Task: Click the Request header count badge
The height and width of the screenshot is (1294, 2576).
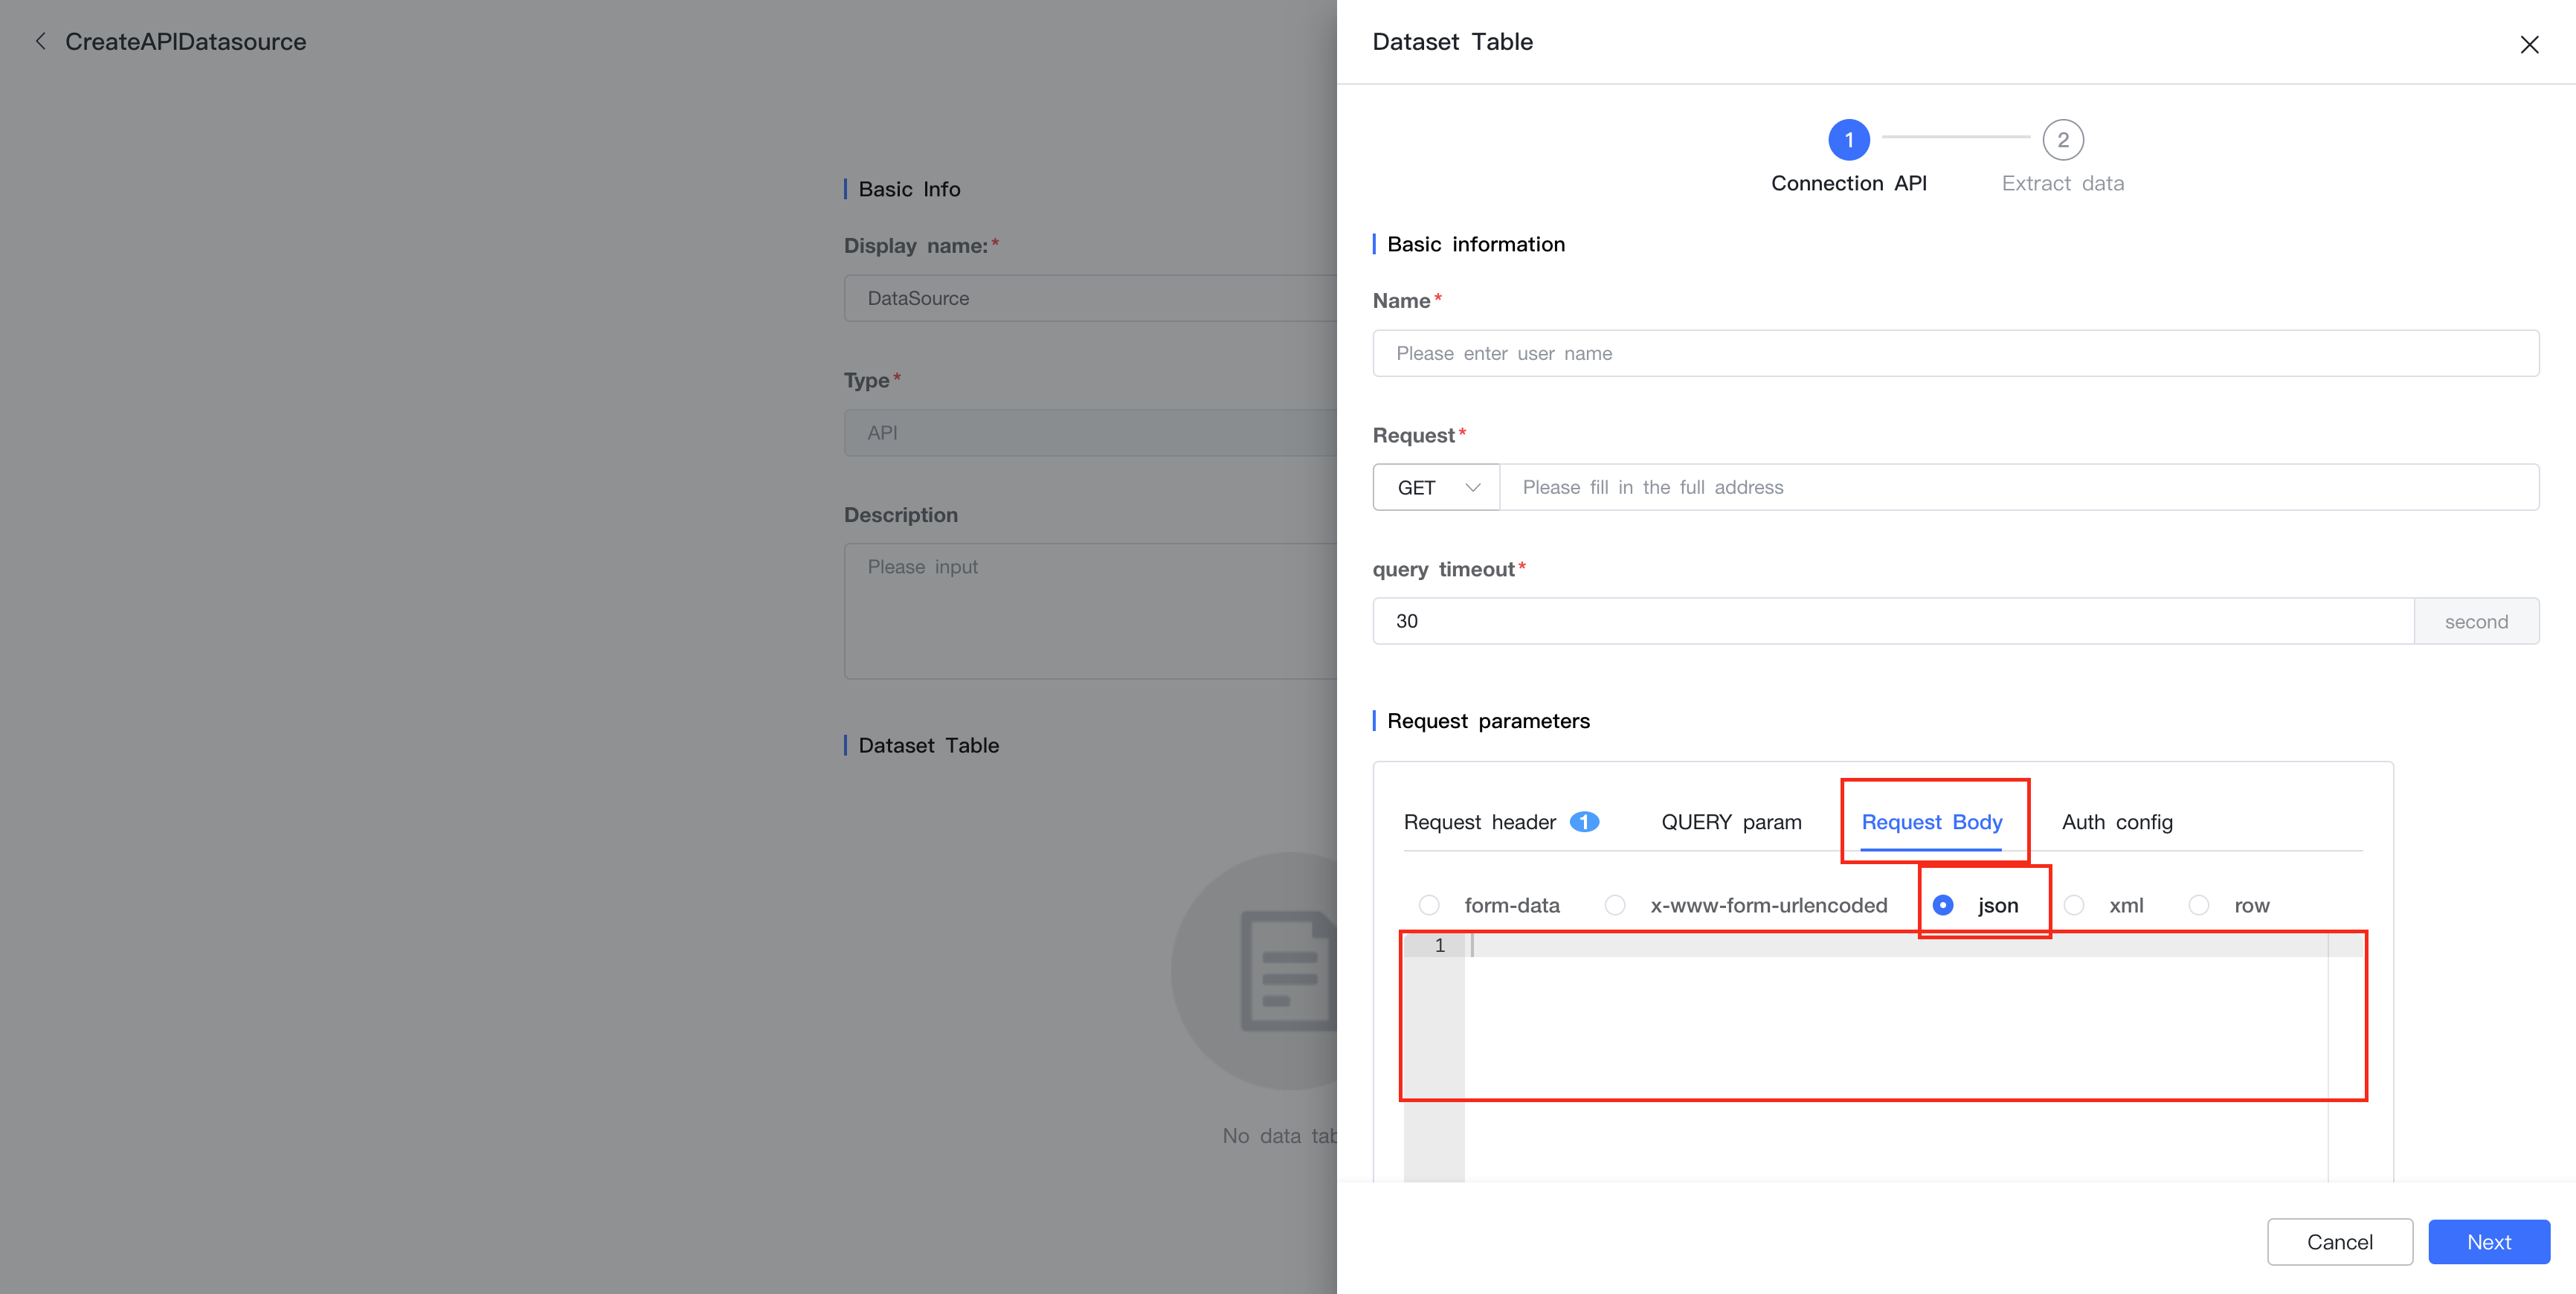Action: click(x=1584, y=822)
